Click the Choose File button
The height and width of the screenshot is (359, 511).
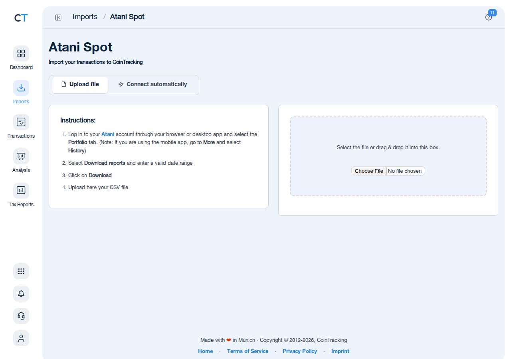(369, 171)
